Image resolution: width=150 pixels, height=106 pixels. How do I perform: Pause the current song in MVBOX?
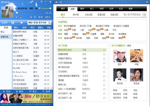(x=13, y=23)
